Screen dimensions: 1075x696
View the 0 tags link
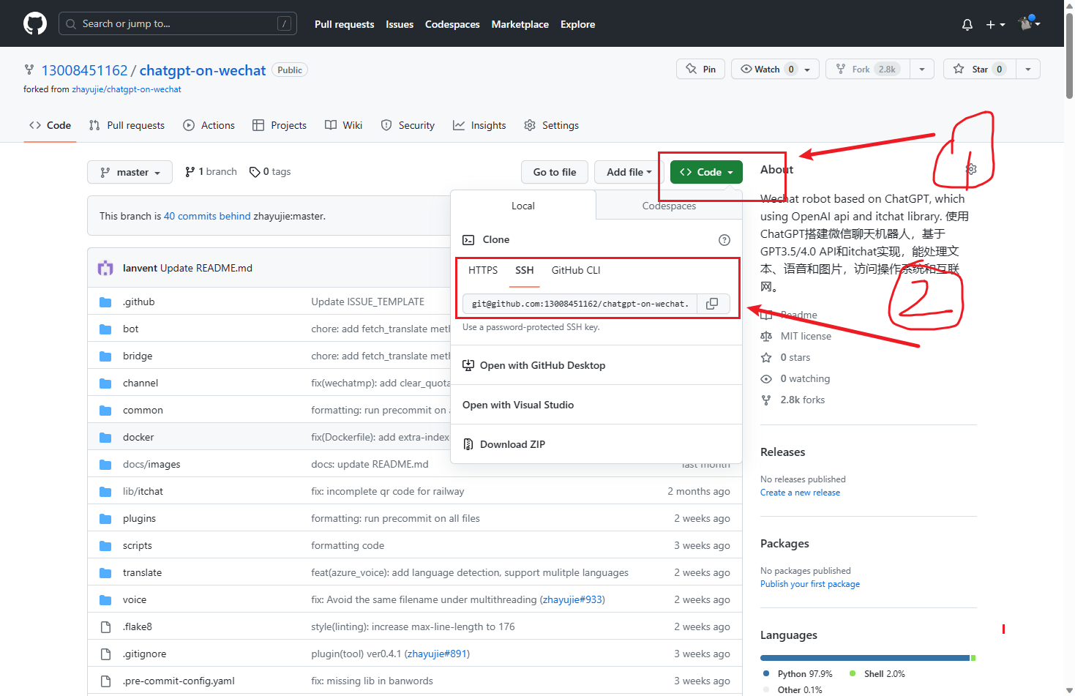pos(270,171)
